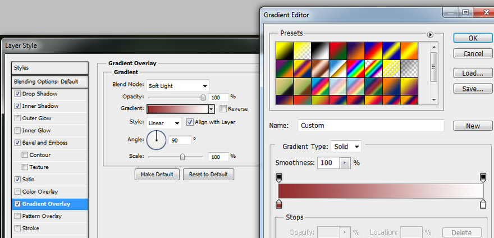Pick the violet-to-orange gradient preset
The width and height of the screenshot is (494, 238).
pos(355,51)
